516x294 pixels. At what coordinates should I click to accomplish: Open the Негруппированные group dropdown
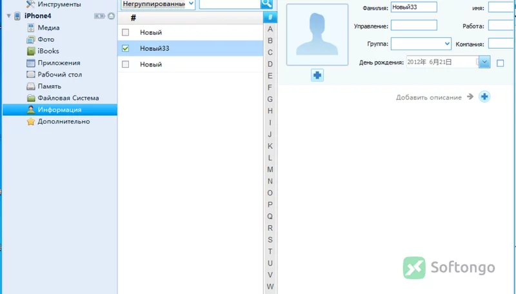click(158, 4)
